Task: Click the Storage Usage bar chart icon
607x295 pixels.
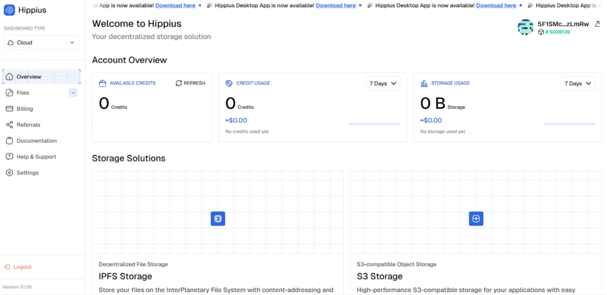Action: tap(424, 84)
